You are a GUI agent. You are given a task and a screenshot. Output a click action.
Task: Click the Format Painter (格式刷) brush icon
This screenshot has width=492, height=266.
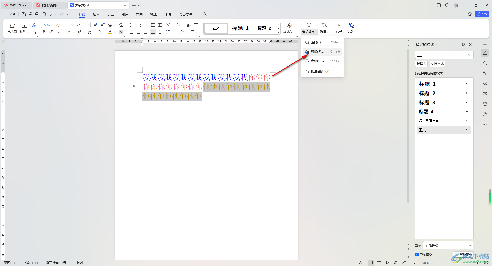point(12,25)
